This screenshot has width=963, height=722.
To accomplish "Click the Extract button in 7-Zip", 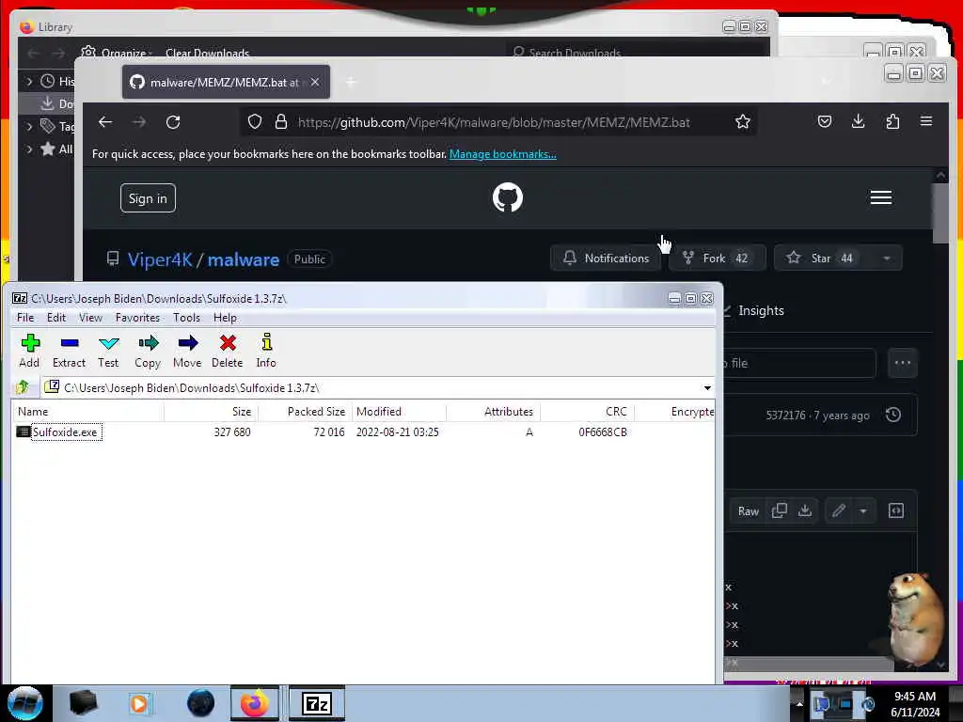I will click(x=69, y=352).
